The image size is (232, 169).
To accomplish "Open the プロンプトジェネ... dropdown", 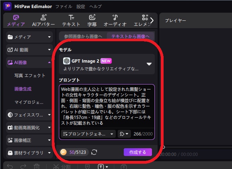I will tap(88, 134).
